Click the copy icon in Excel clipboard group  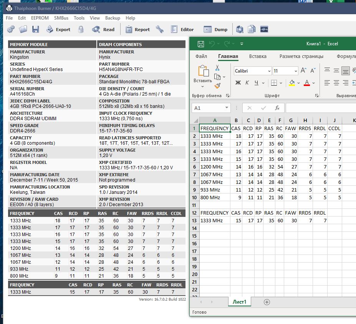(217, 77)
